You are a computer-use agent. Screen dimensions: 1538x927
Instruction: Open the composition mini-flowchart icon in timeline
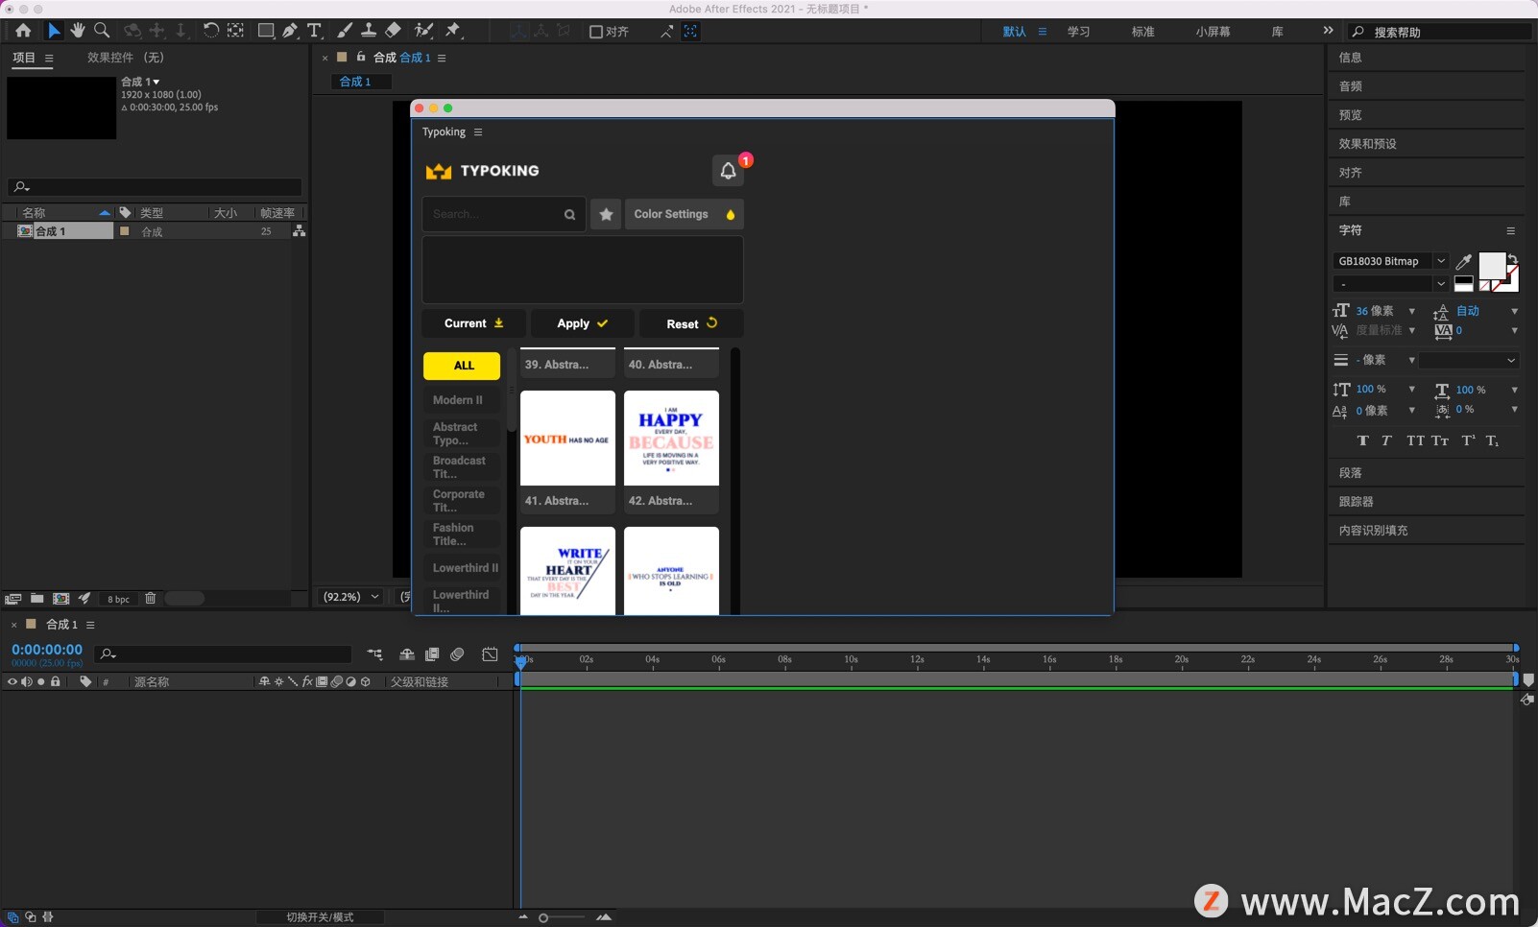click(x=374, y=654)
